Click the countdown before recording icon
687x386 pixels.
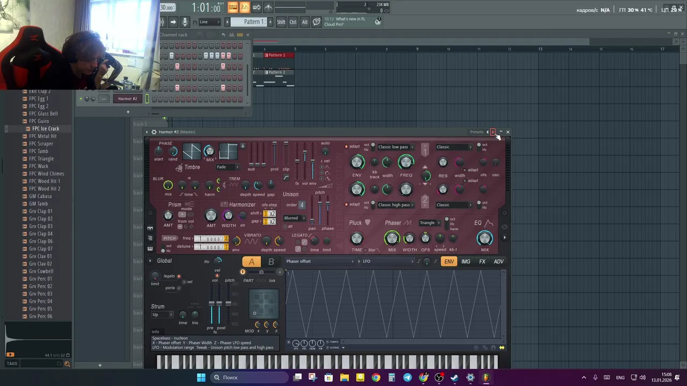pyautogui.click(x=245, y=7)
